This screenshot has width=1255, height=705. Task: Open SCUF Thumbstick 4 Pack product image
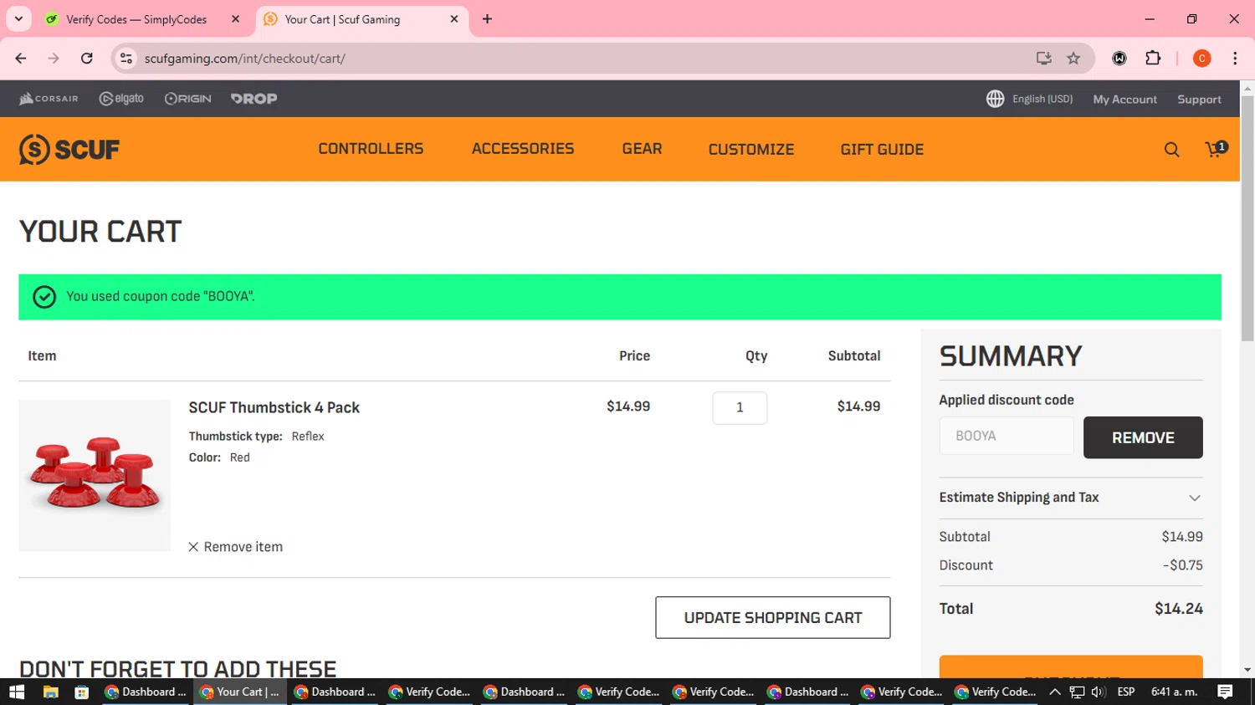tap(95, 475)
